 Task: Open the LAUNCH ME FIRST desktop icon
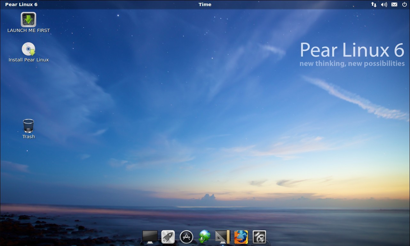(x=28, y=20)
